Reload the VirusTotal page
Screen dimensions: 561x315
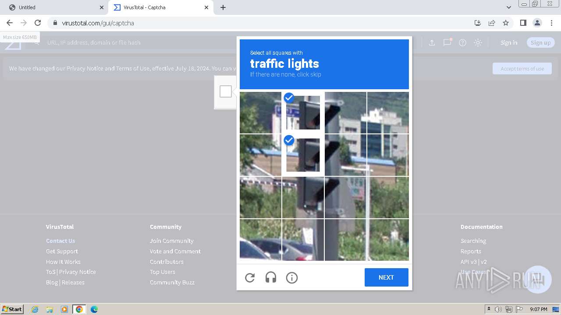coord(38,23)
